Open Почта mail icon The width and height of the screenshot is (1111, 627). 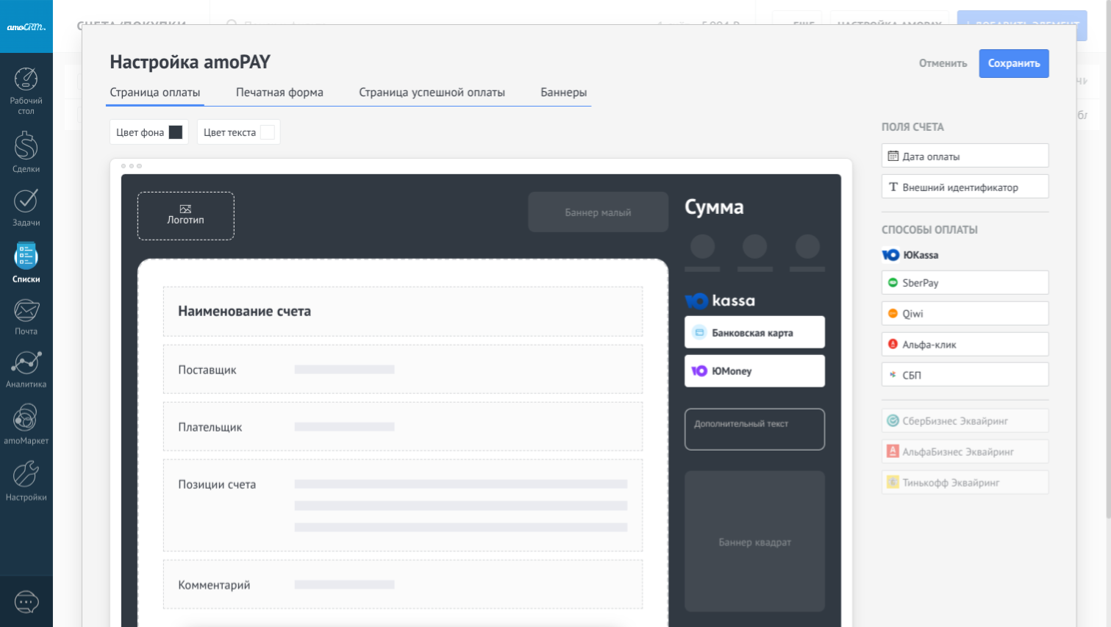(x=26, y=311)
